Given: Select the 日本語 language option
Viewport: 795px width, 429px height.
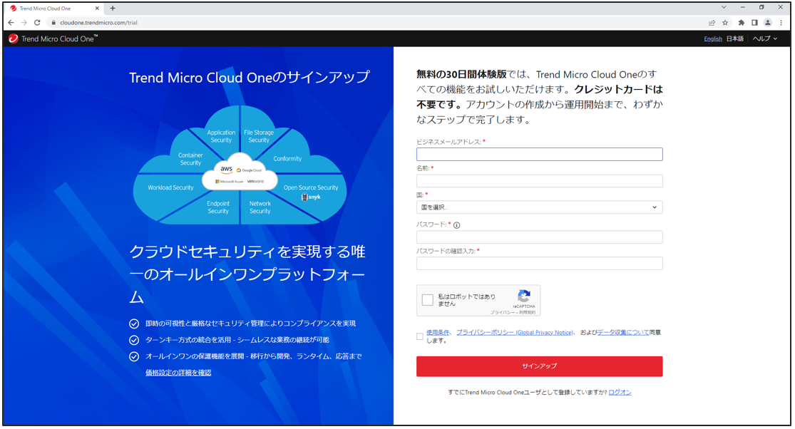Looking at the screenshot, I should click(x=734, y=38).
